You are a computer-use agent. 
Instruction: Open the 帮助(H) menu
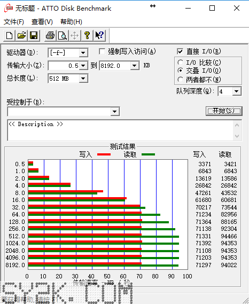[71, 22]
